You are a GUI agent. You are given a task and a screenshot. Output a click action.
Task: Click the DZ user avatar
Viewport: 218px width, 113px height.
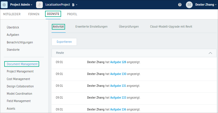pos(189,5)
